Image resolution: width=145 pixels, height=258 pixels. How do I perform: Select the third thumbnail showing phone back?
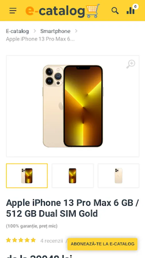pyautogui.click(x=118, y=176)
